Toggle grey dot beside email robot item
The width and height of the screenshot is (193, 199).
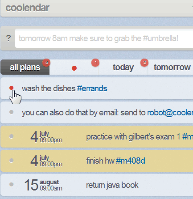click(x=11, y=112)
